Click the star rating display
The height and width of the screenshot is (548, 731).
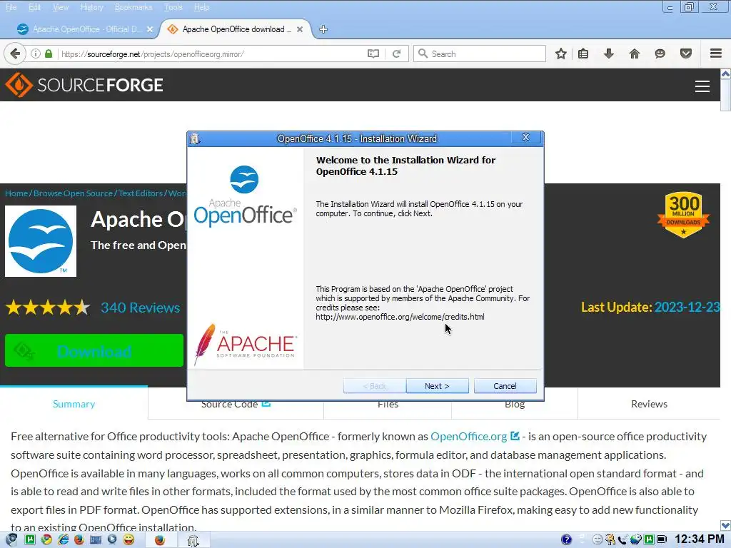coord(48,308)
